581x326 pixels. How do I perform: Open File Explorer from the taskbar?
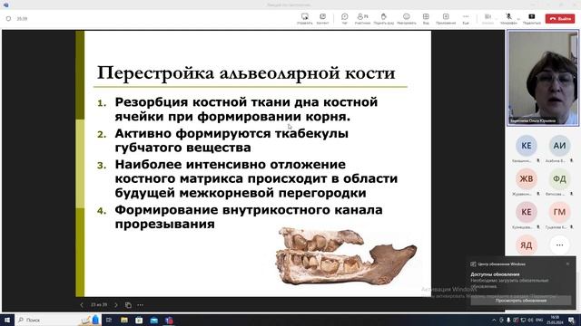(124, 320)
